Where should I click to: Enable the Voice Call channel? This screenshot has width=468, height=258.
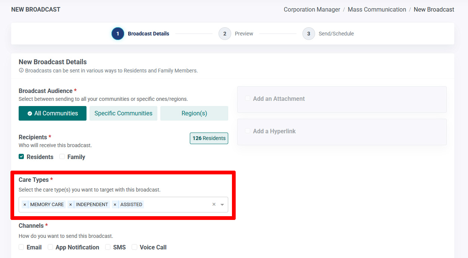pos(135,247)
